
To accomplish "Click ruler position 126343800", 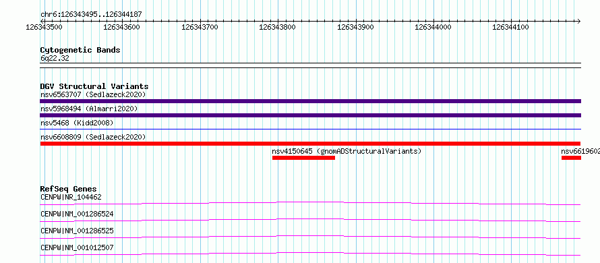I will [278, 27].
